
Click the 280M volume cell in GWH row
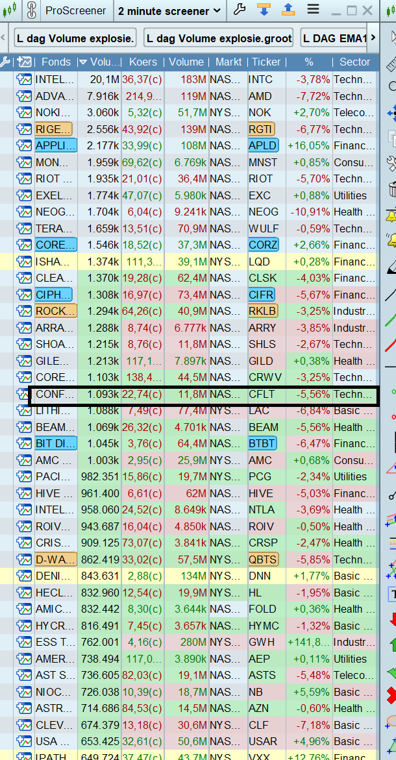point(186,643)
